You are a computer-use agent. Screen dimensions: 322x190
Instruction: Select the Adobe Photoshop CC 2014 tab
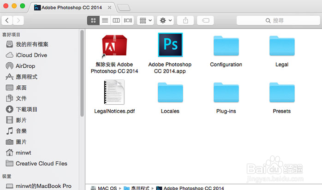pyautogui.click(x=72, y=7)
